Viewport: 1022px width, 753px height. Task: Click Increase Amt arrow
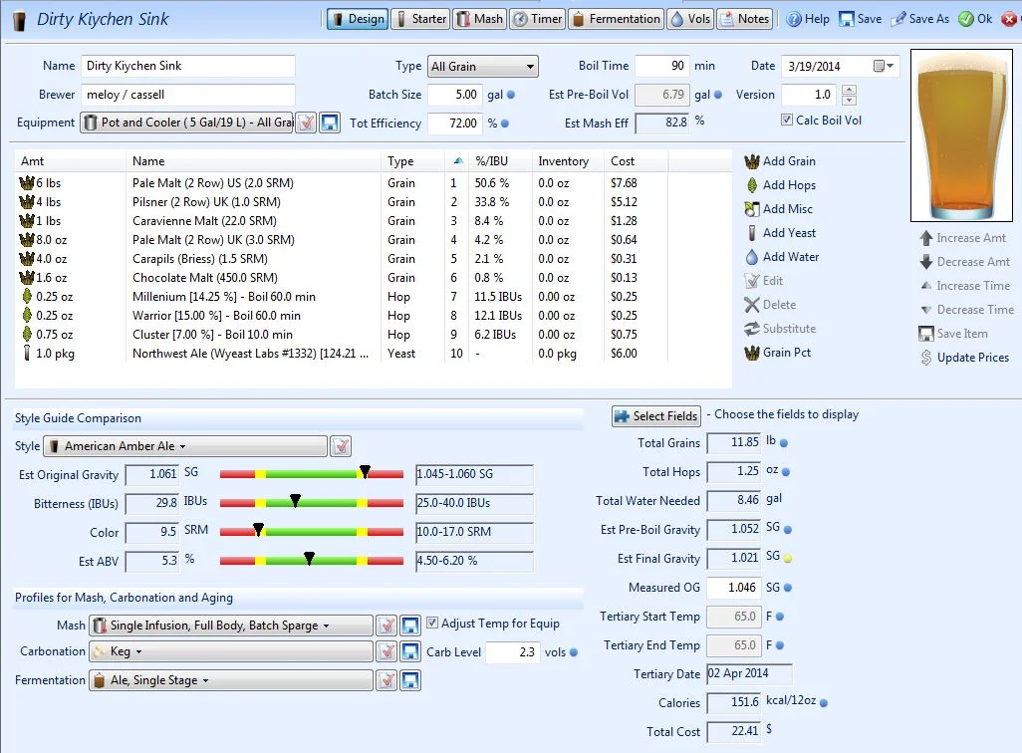pos(962,238)
